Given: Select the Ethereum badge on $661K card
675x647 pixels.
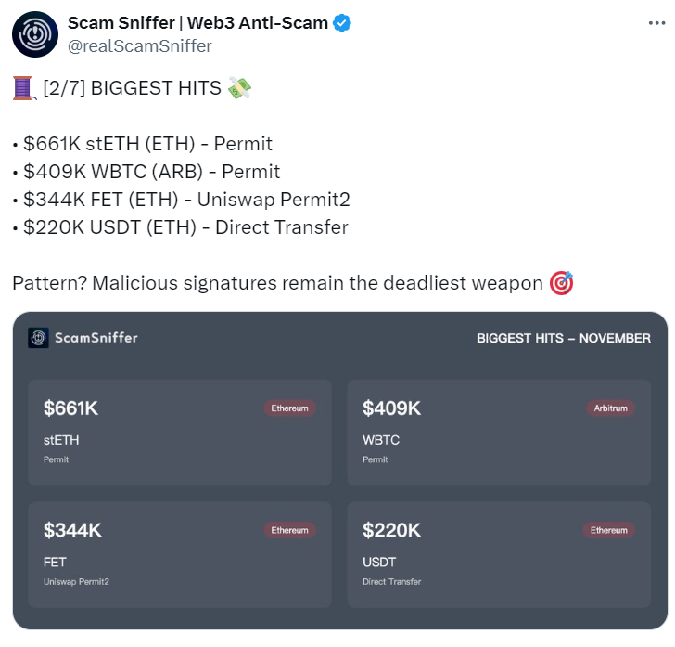Looking at the screenshot, I should (x=289, y=408).
